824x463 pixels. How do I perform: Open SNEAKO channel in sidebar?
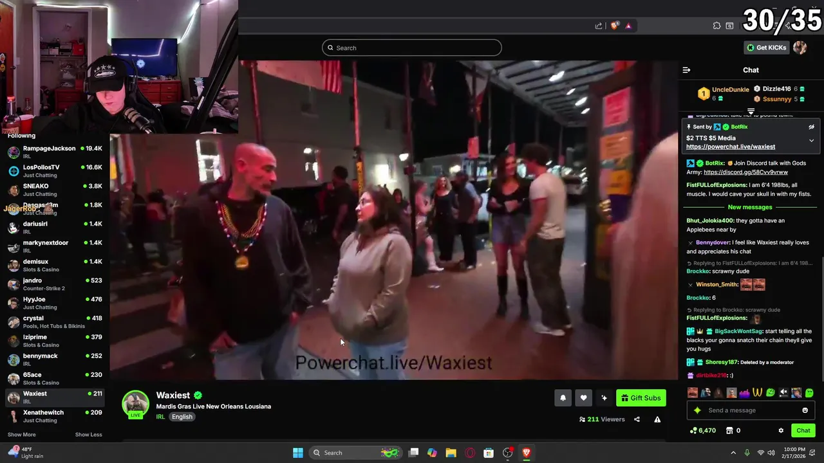(x=55, y=190)
